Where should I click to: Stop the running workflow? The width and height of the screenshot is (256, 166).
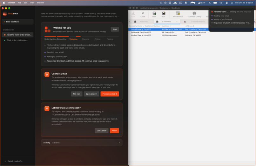click(115, 30)
